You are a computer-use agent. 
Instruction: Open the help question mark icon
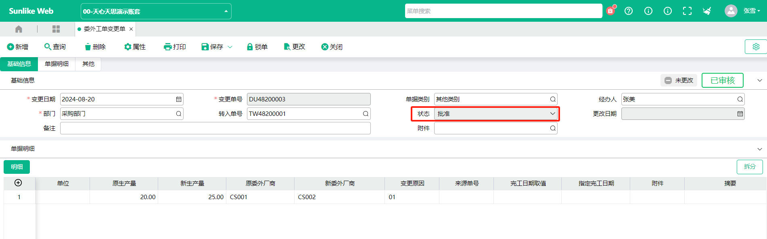[x=629, y=11]
